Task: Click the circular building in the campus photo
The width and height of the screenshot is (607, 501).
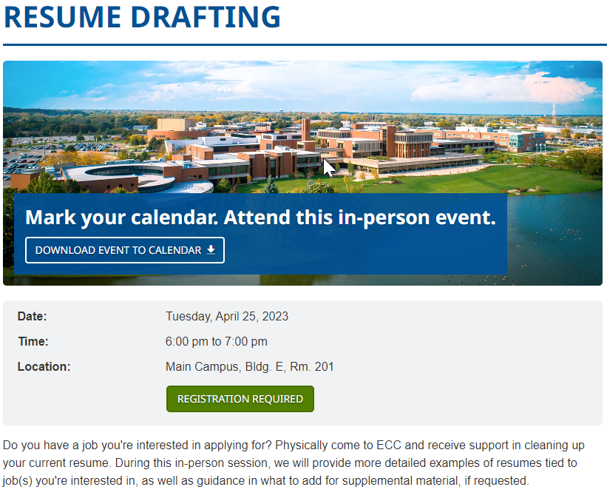Action: point(128,176)
